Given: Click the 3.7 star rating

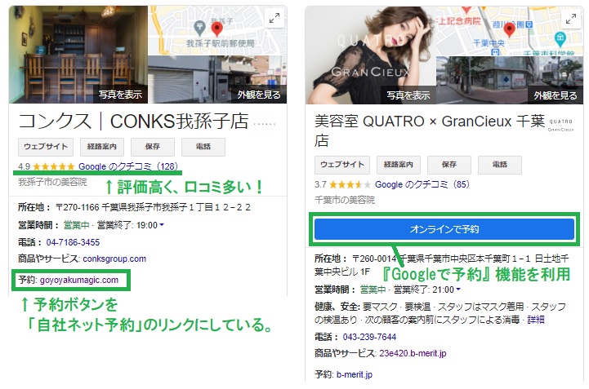Looking at the screenshot, I should (342, 184).
